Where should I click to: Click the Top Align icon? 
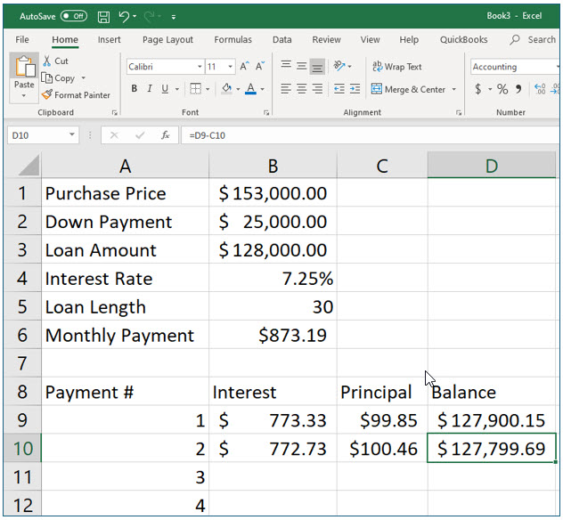click(286, 66)
